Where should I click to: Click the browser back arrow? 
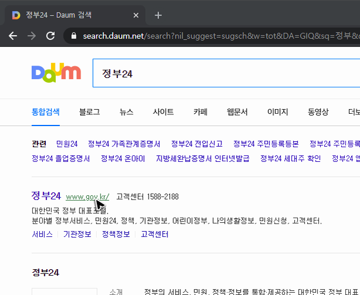coord(13,36)
